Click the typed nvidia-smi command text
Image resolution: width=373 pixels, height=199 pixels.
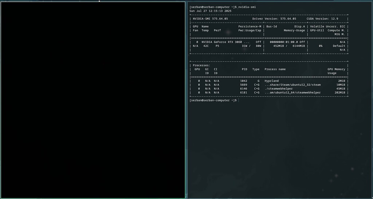point(247,7)
